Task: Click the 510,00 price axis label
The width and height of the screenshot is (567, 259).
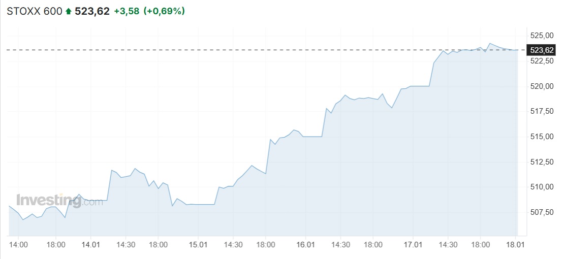Action: coord(542,187)
